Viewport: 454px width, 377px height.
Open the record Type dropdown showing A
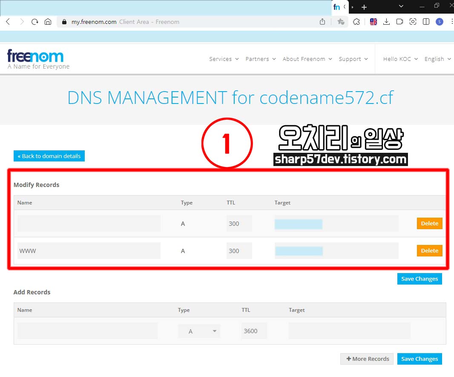pos(199,331)
